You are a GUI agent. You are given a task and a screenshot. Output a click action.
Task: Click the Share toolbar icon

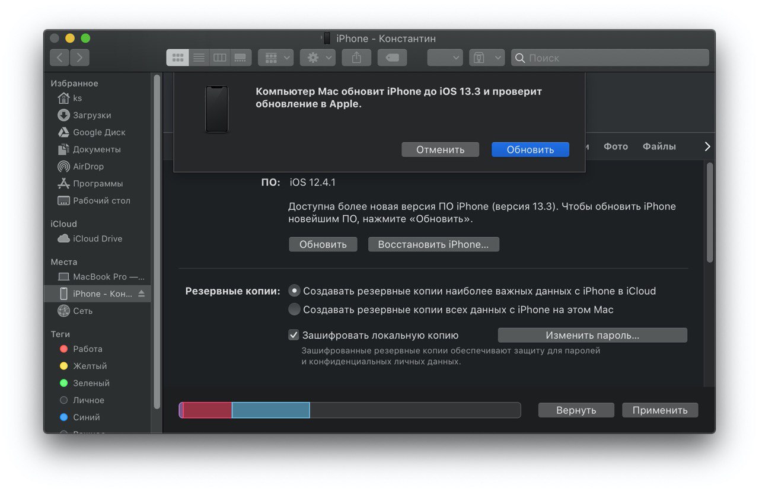(356, 58)
